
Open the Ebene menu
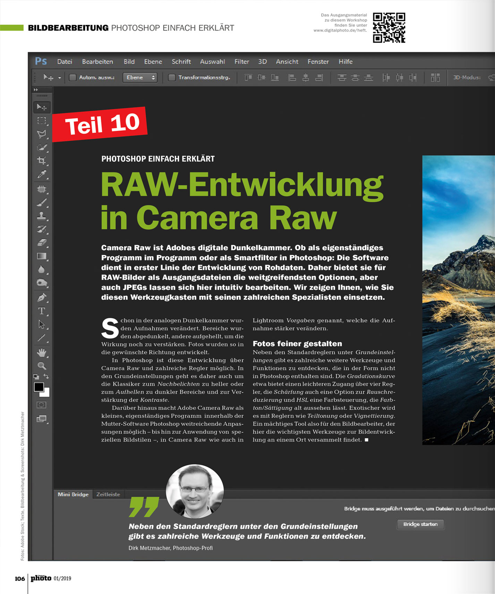coord(153,61)
